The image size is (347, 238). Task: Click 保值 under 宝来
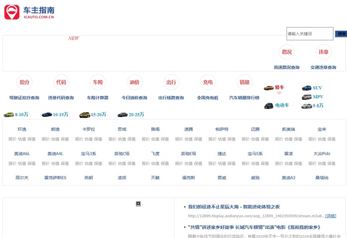coord(331,139)
